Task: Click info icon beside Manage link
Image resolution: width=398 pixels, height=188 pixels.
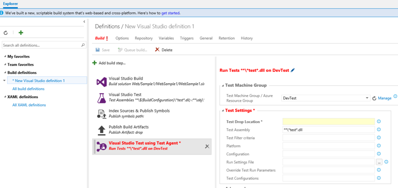Action: 395,96
